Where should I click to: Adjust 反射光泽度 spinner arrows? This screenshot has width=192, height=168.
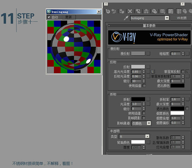point(144,76)
